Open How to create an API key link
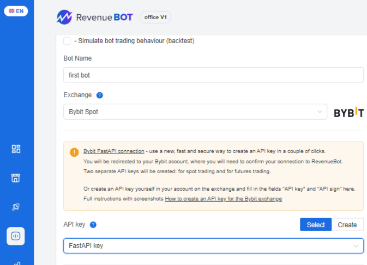The height and width of the screenshot is (265, 367). [x=224, y=199]
